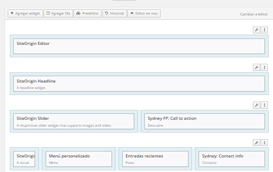Screen dimensions: 273x172
Task: Select the Menú personalizado widget
Action: 79,159
